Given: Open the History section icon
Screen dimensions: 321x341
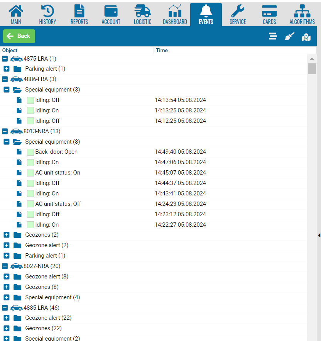Looking at the screenshot, I should (47, 11).
